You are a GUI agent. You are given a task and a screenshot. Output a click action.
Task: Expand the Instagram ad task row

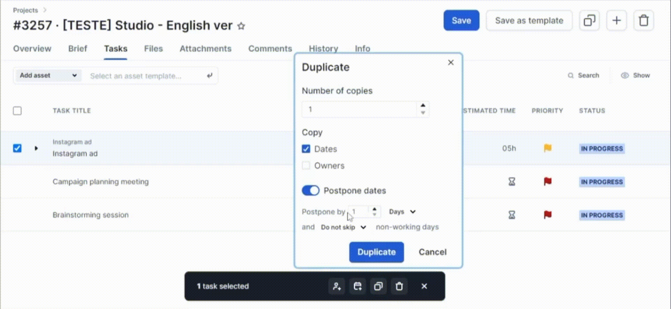click(36, 148)
